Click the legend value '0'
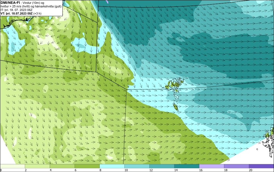This screenshot has width=274, height=172. click(1, 170)
